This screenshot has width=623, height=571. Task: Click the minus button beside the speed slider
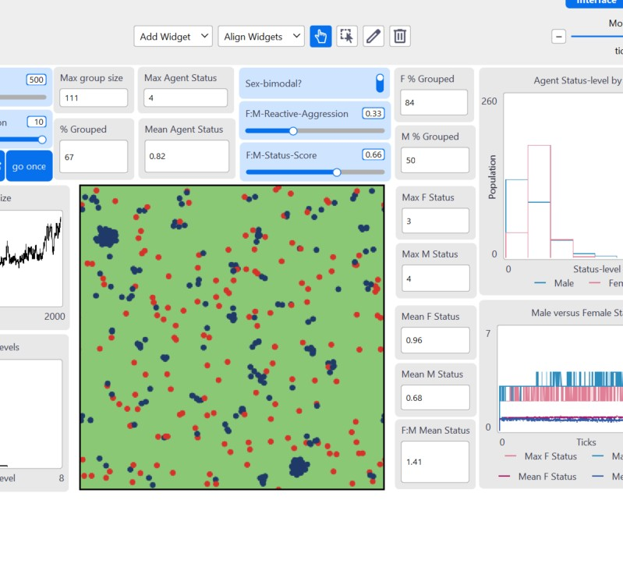[558, 37]
